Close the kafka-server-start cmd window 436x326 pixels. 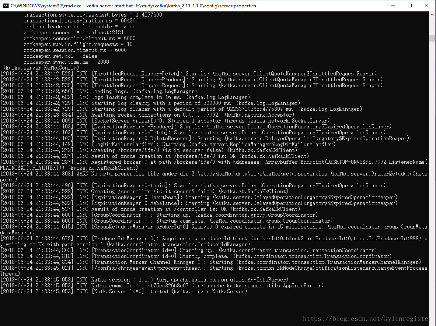[427, 6]
